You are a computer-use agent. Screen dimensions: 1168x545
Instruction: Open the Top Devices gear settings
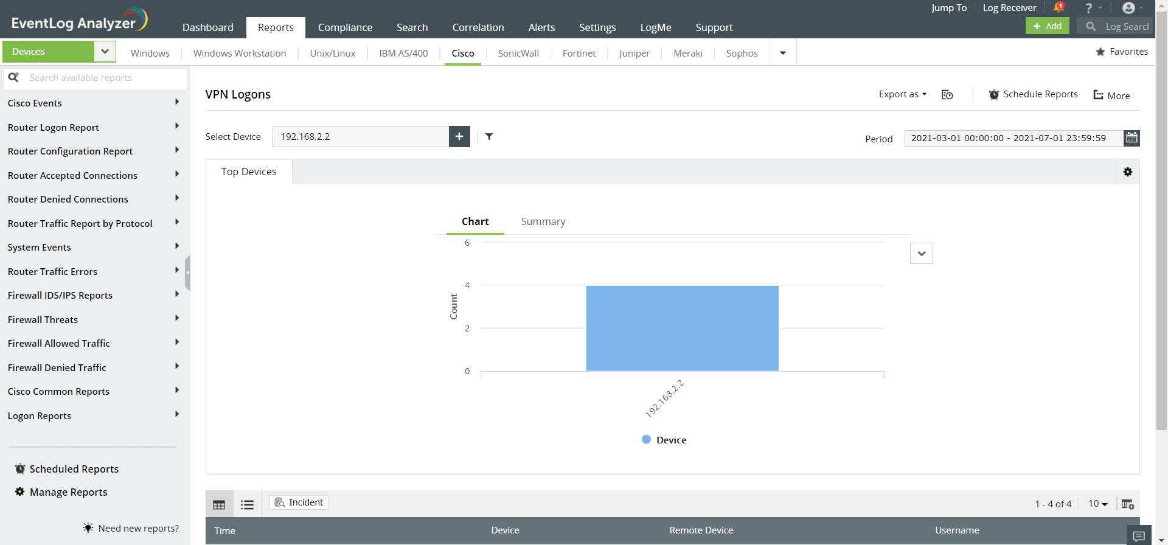coord(1128,172)
